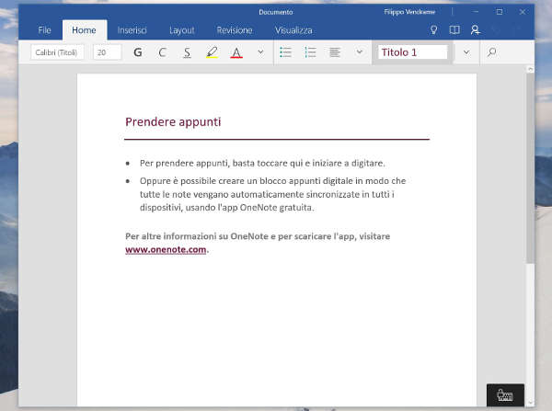Image resolution: width=552 pixels, height=411 pixels.
Task: Insert a bulleted list
Action: point(285,52)
